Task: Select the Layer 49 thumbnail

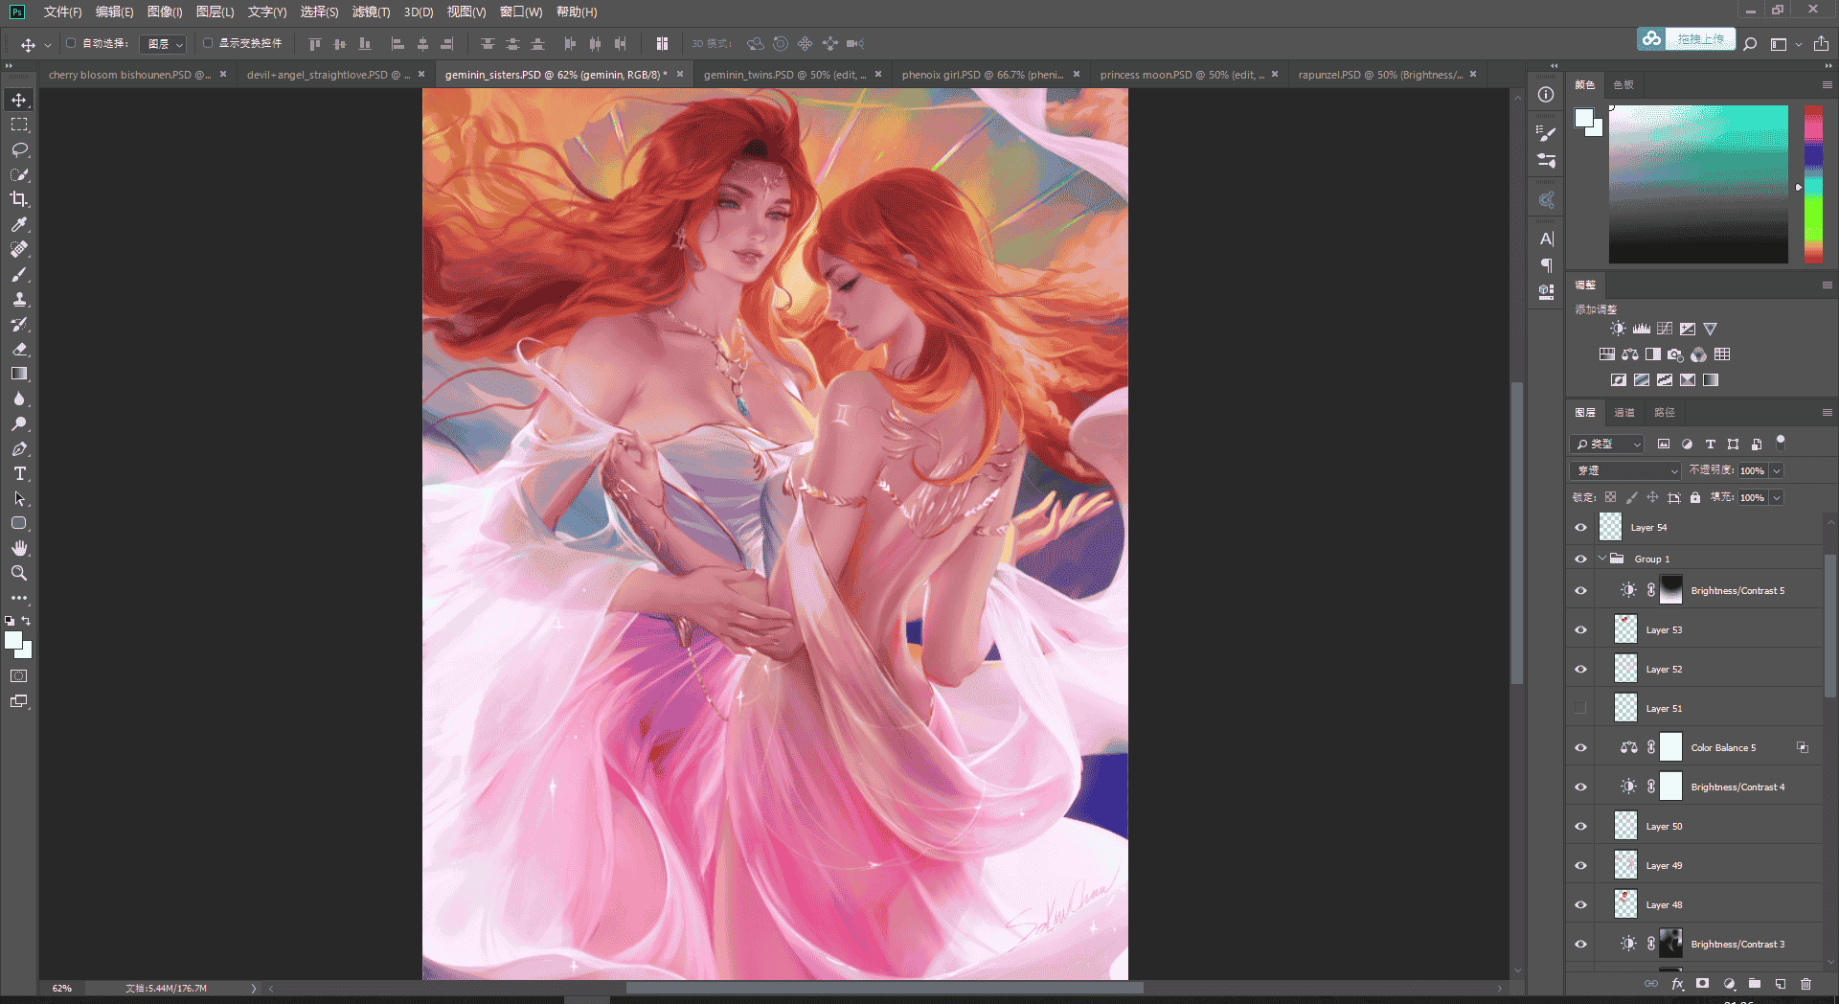Action: click(1625, 865)
